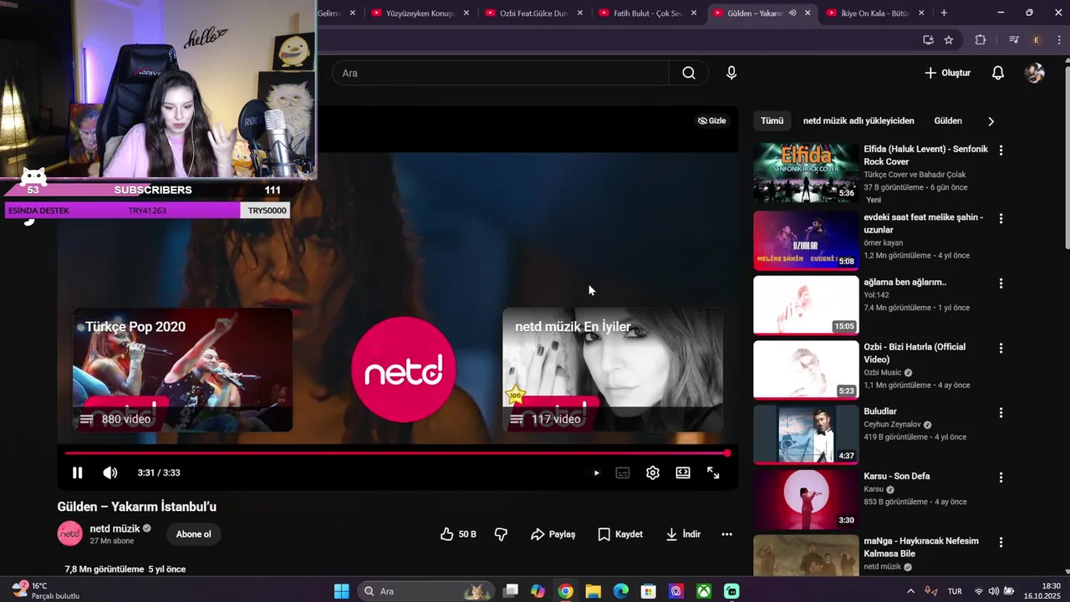1070x602 pixels.
Task: Open options for Ozbi Bizi Hatırla video
Action: point(1001,348)
